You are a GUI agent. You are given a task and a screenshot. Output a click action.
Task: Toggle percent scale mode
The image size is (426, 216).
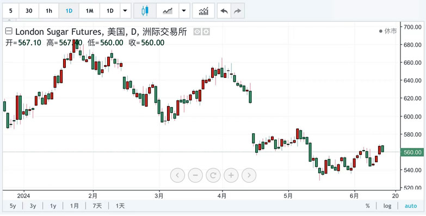click(368, 206)
